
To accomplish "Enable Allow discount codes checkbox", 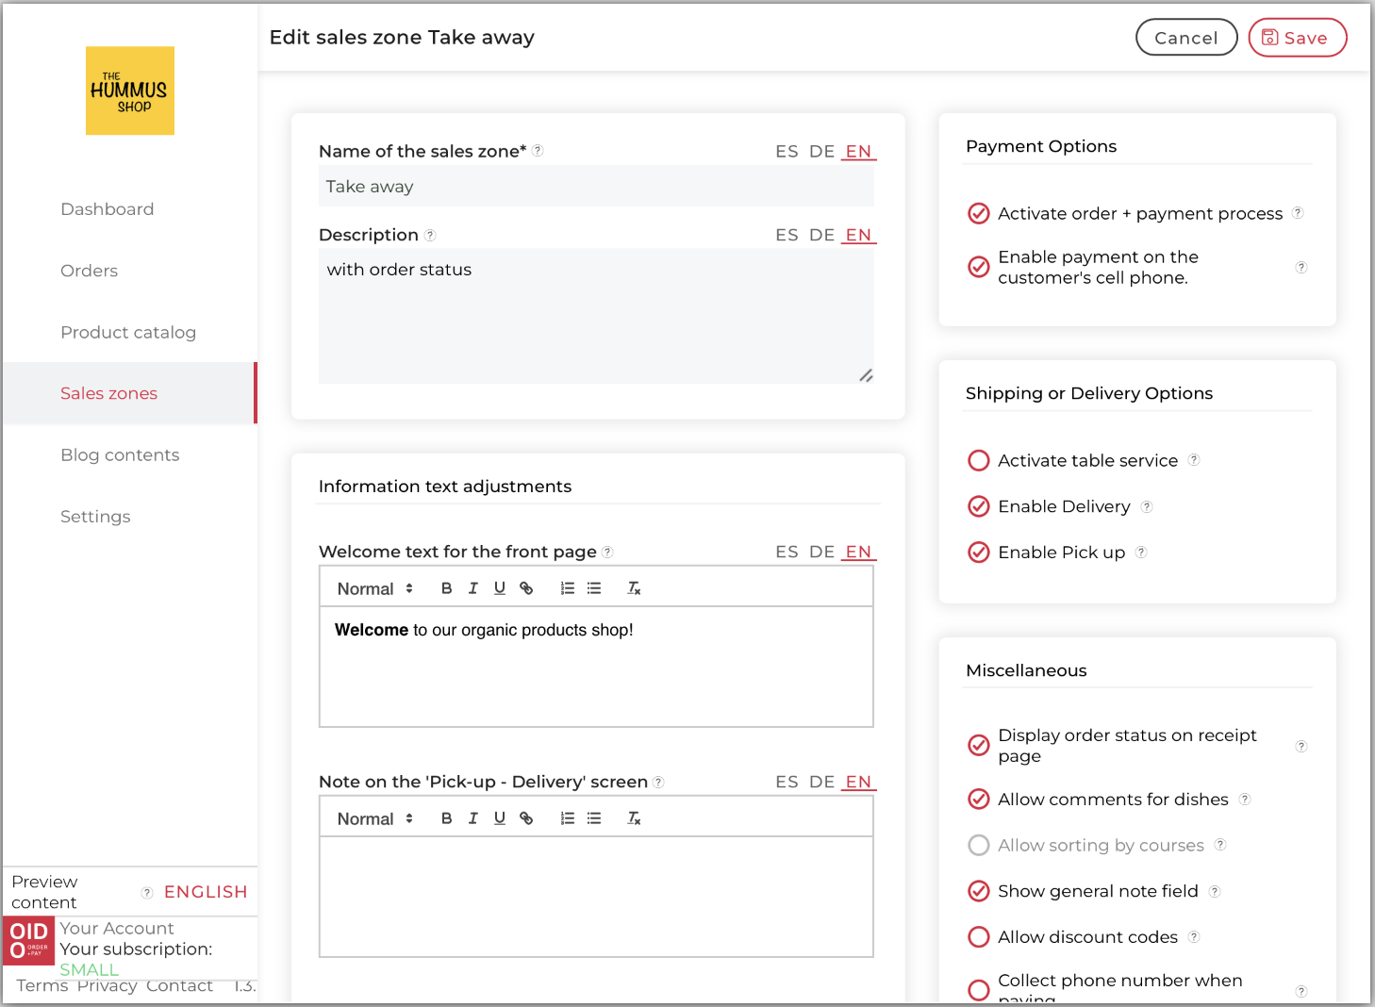I will (x=979, y=937).
